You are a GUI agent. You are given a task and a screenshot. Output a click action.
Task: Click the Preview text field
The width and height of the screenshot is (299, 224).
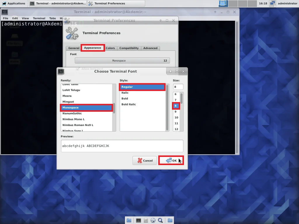(x=122, y=146)
